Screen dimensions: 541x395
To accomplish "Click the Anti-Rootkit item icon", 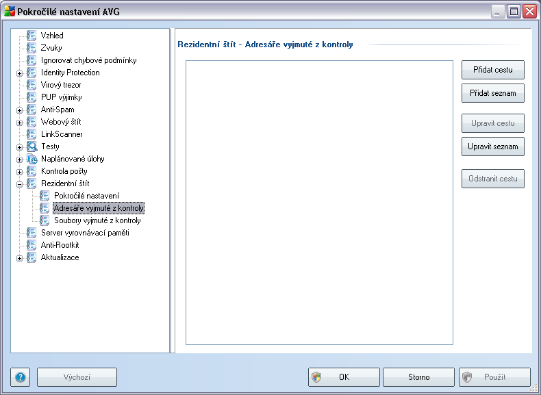I will pos(32,245).
